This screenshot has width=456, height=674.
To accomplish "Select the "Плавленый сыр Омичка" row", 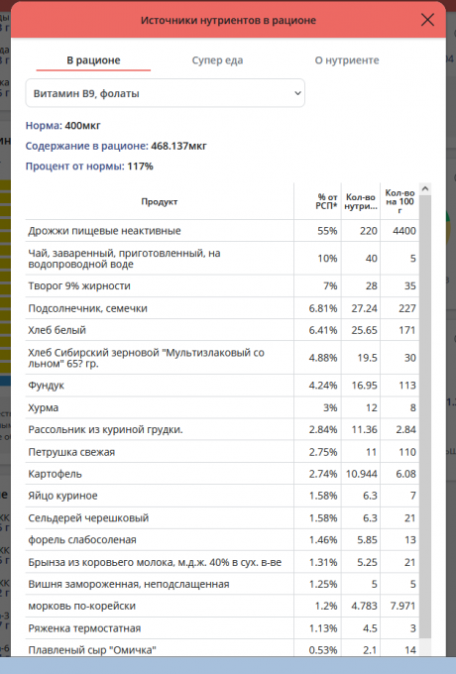I will (x=222, y=648).
